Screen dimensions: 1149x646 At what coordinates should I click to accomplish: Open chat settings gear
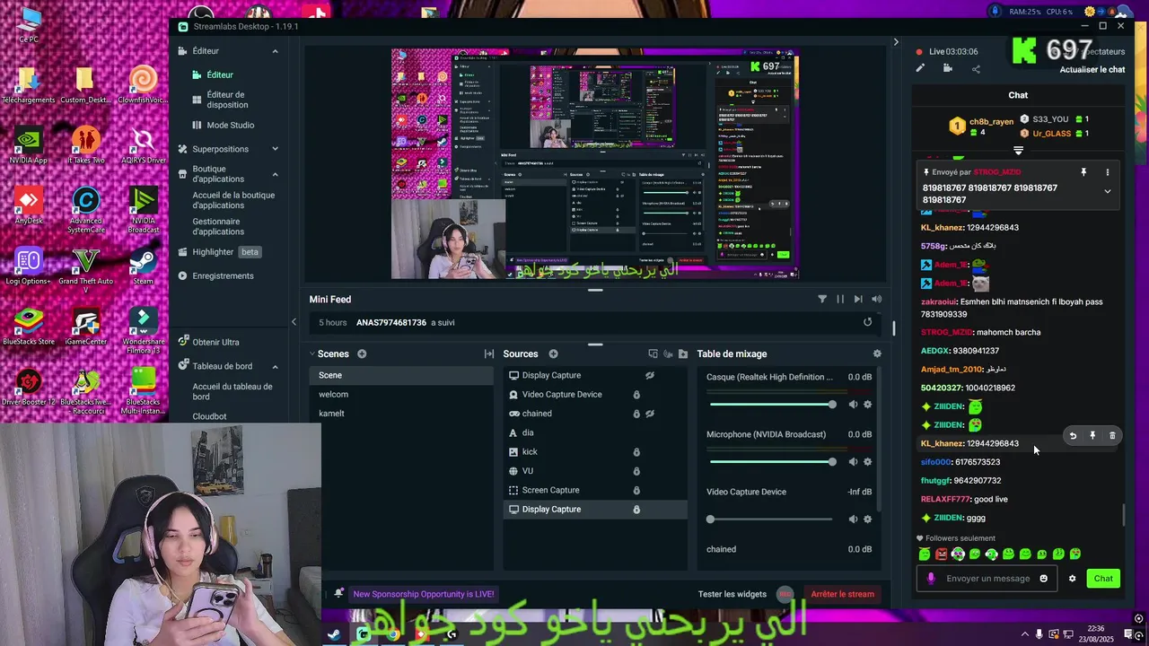pos(1072,579)
